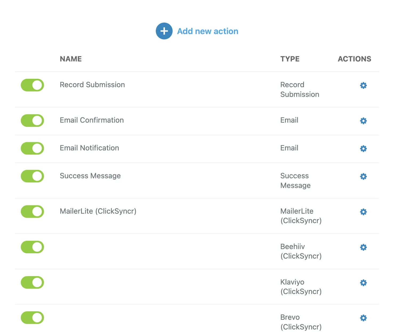Select the Success Message name cell
This screenshot has width=400, height=336.
[x=90, y=176]
